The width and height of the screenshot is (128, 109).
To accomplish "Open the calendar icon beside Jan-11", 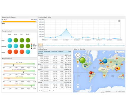I will click(2, 19).
